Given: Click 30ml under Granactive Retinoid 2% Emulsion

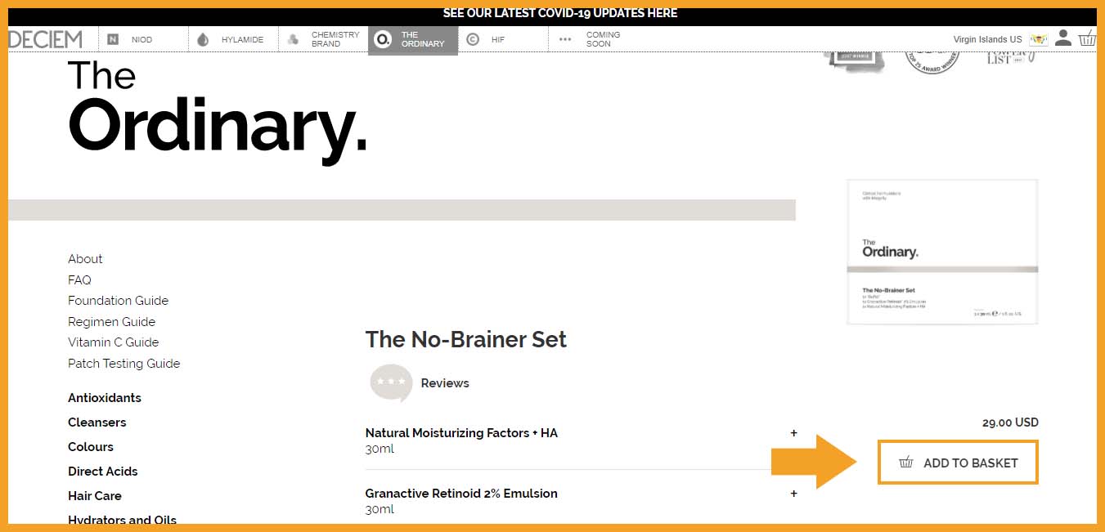Looking at the screenshot, I should (380, 509).
